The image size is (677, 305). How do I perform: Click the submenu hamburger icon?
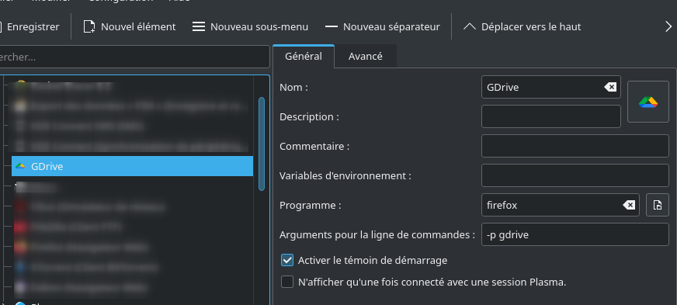(199, 26)
